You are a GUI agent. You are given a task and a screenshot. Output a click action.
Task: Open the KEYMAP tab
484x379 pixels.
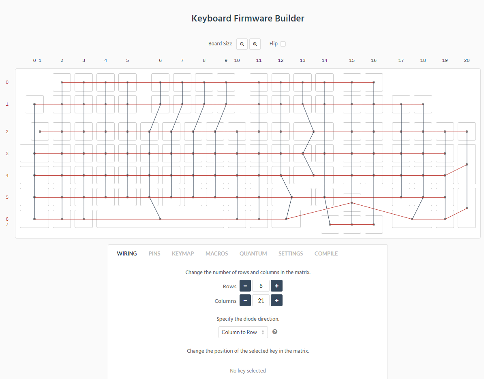click(x=183, y=253)
